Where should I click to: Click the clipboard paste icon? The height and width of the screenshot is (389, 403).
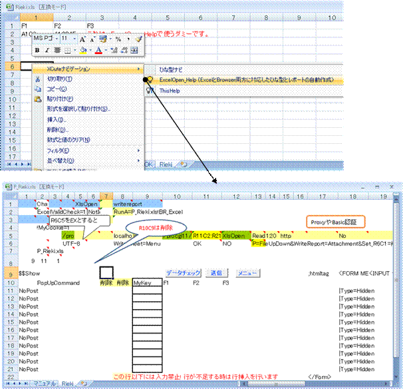click(38, 99)
